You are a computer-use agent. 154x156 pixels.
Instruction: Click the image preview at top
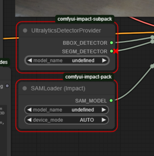coord(85,8)
